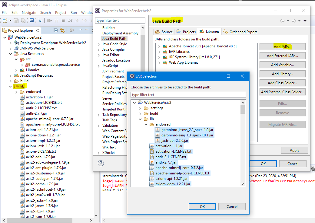Click the grey three-circle Project Explorer toolbar icon

pos(72,30)
